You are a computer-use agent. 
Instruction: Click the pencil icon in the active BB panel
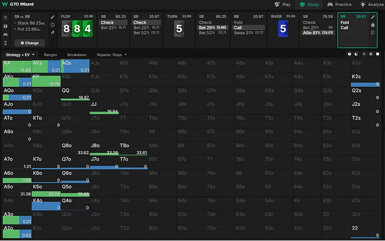coord(373,17)
